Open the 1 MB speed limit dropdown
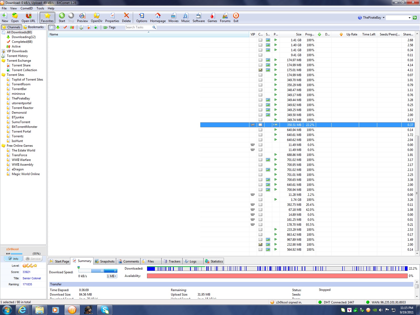The image size is (420, 315). coord(112,276)
